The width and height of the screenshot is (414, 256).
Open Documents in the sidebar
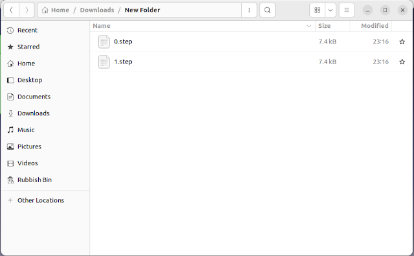tap(45, 97)
